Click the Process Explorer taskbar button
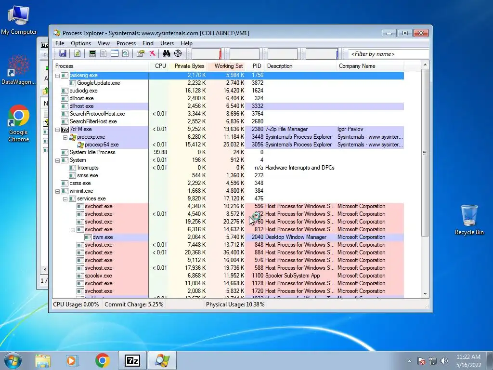Viewport: 493px width, 370px height. point(162,360)
